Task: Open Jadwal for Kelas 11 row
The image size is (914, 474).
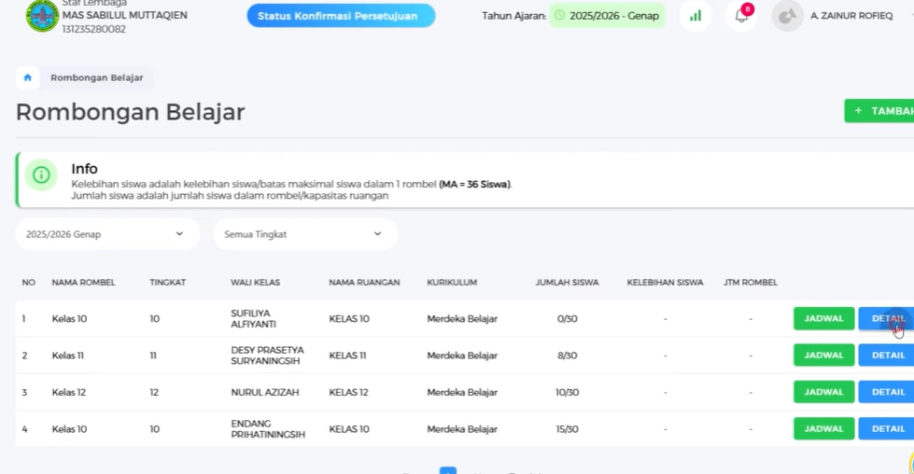Action: tap(823, 355)
